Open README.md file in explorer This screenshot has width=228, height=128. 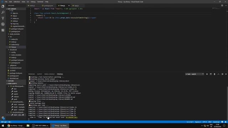tap(14, 78)
